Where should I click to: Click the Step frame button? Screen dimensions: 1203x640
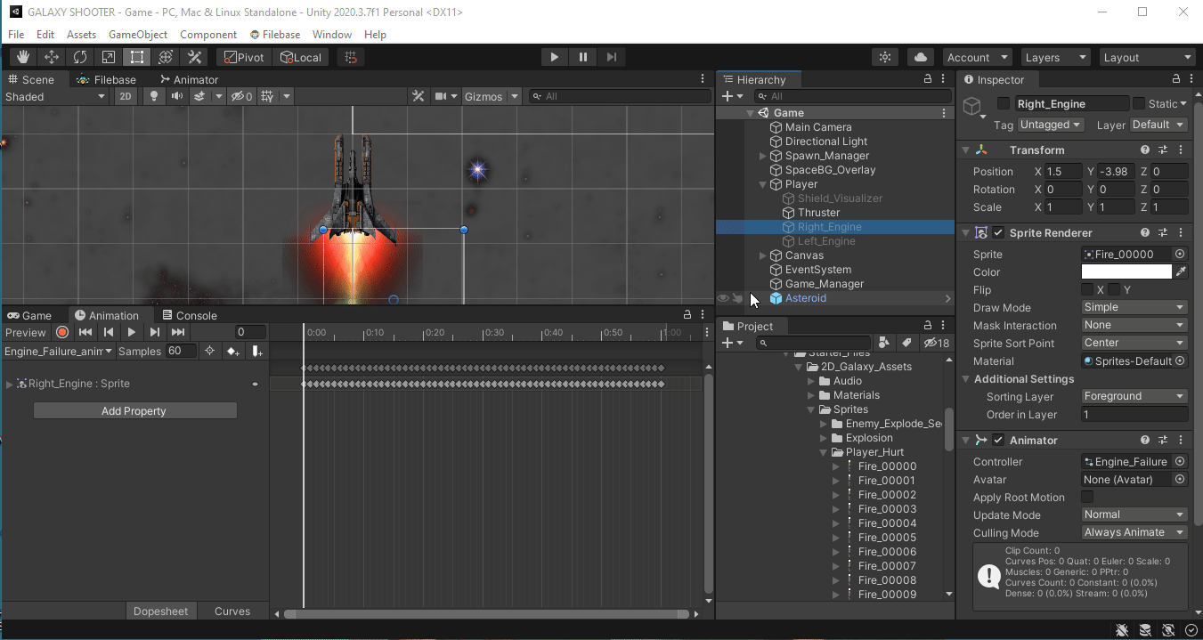point(611,57)
